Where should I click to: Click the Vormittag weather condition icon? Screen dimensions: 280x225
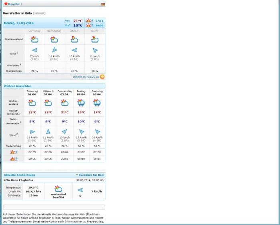(x=34, y=39)
